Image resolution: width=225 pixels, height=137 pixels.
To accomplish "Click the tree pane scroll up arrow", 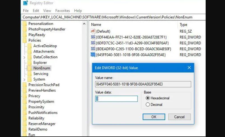I will point(84,24).
